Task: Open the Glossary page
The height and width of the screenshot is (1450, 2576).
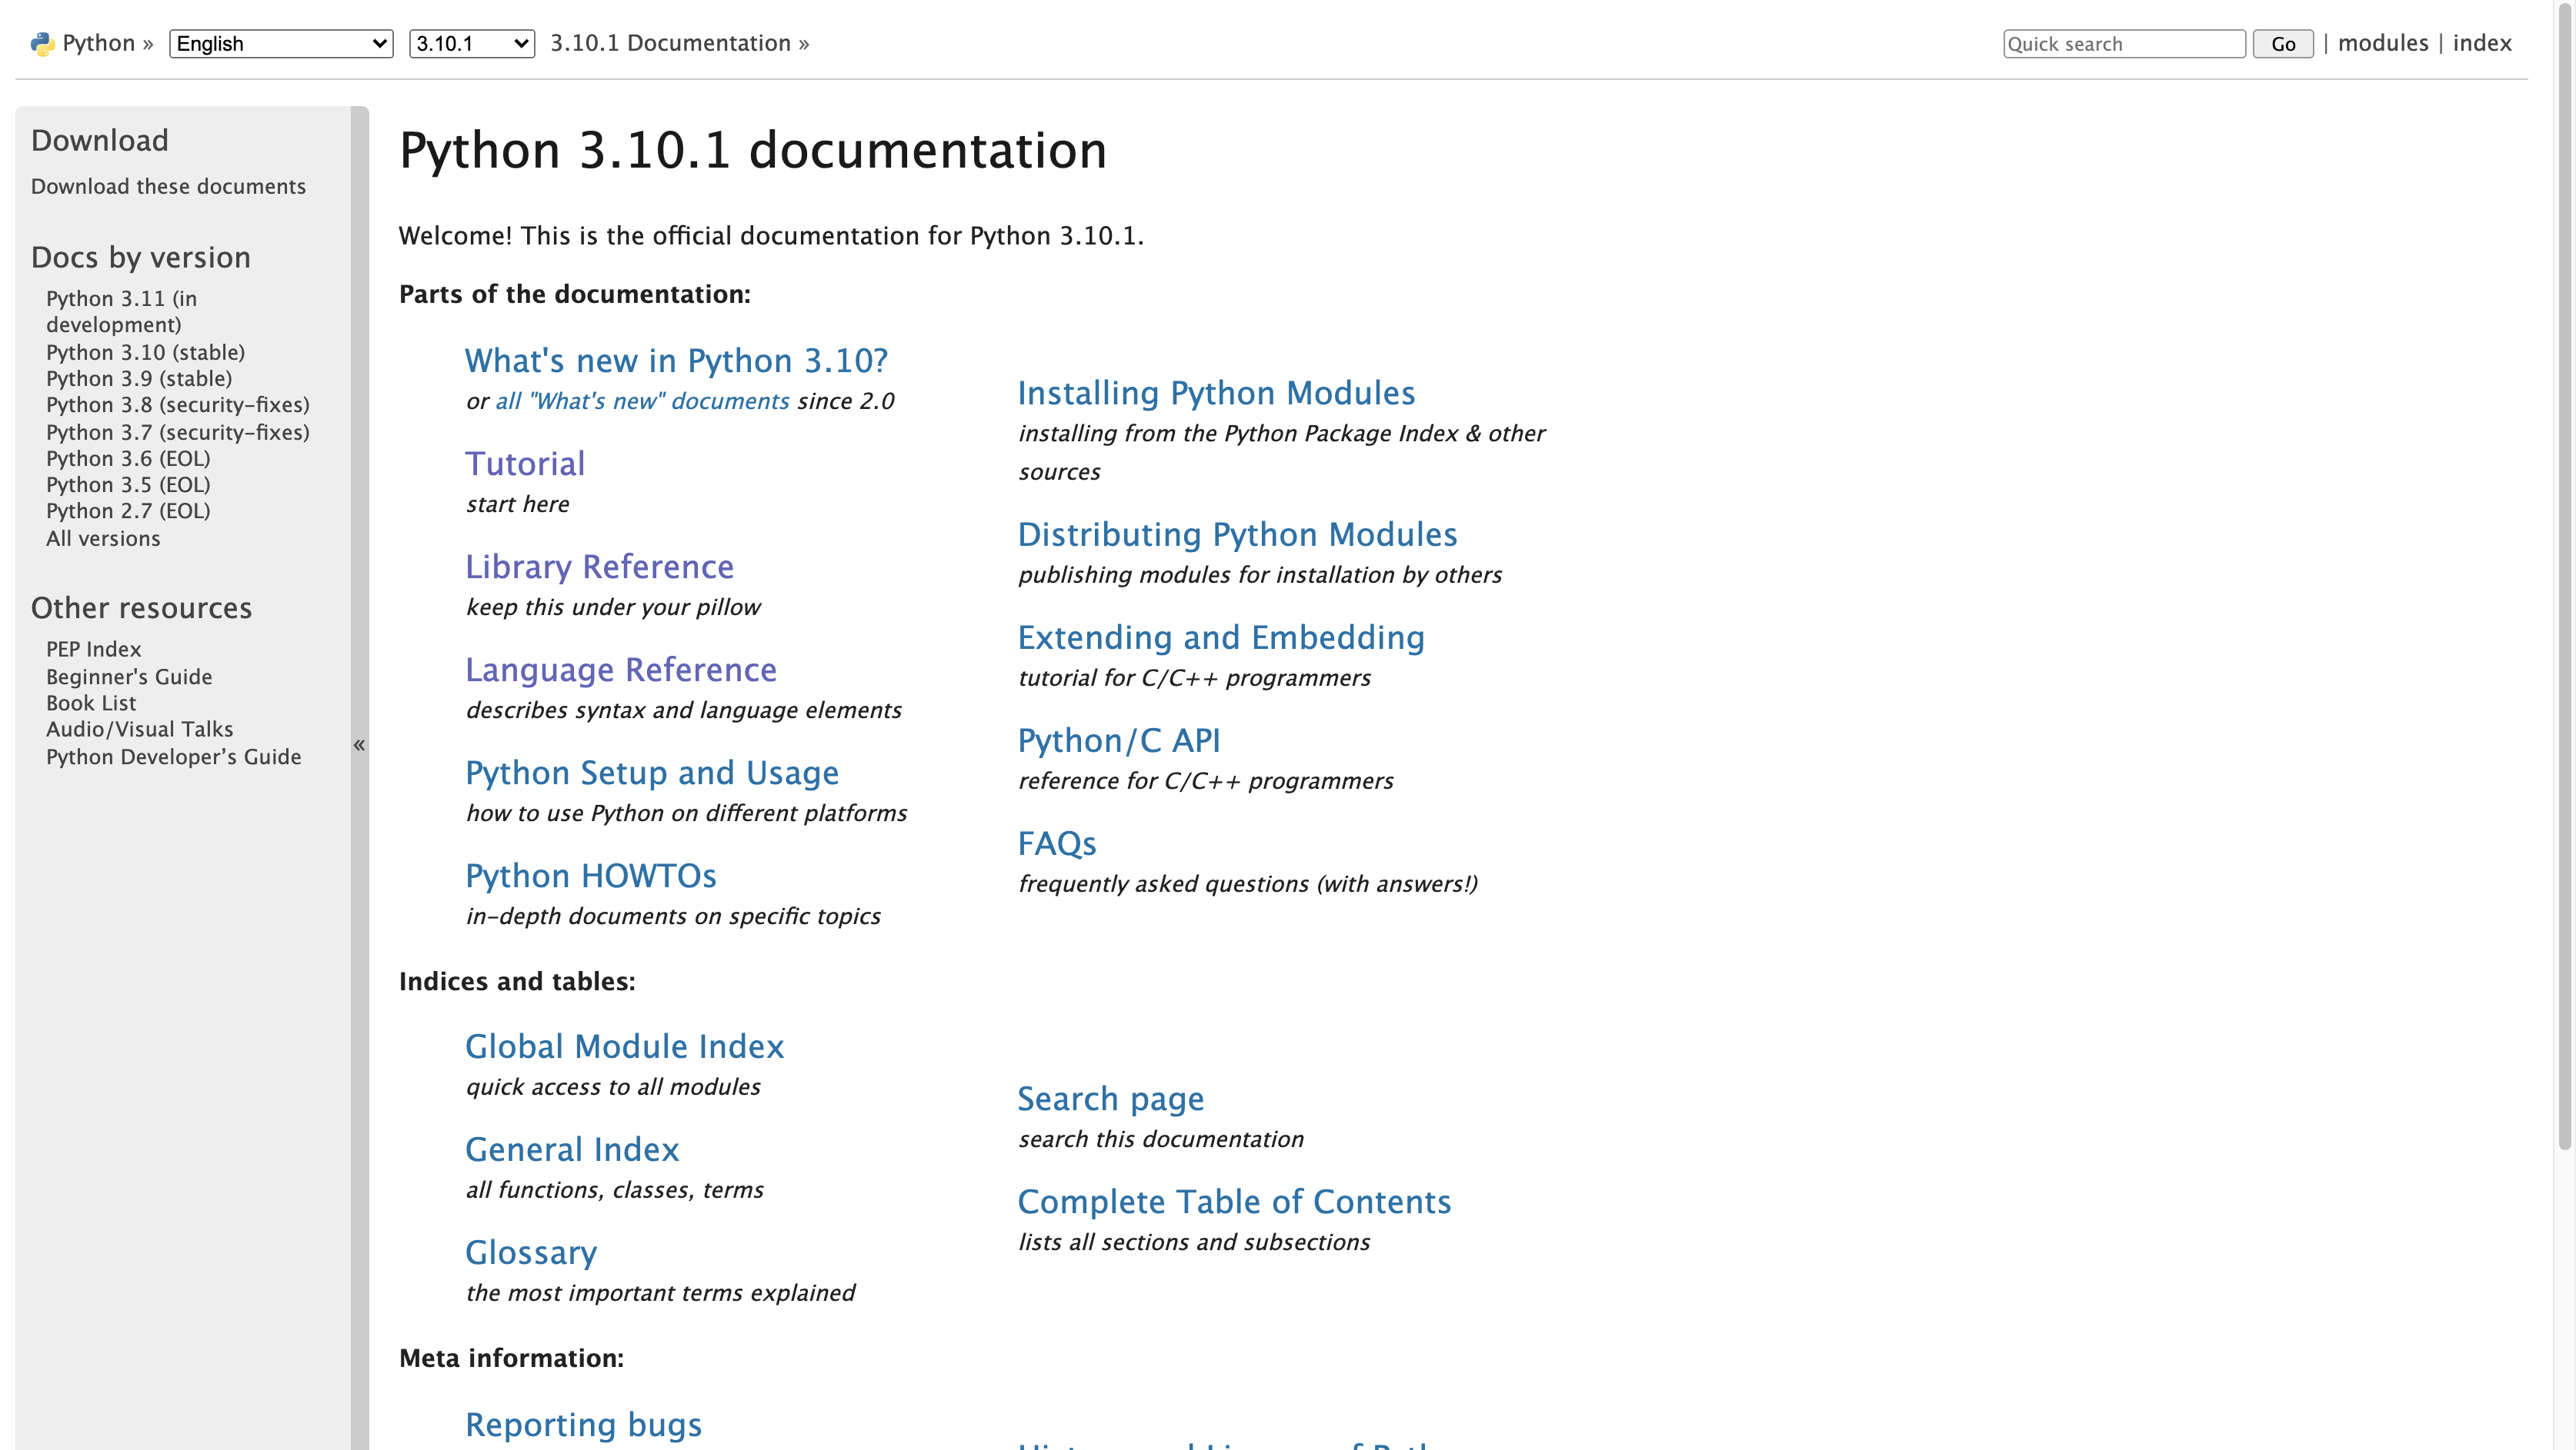Action: click(x=531, y=1252)
